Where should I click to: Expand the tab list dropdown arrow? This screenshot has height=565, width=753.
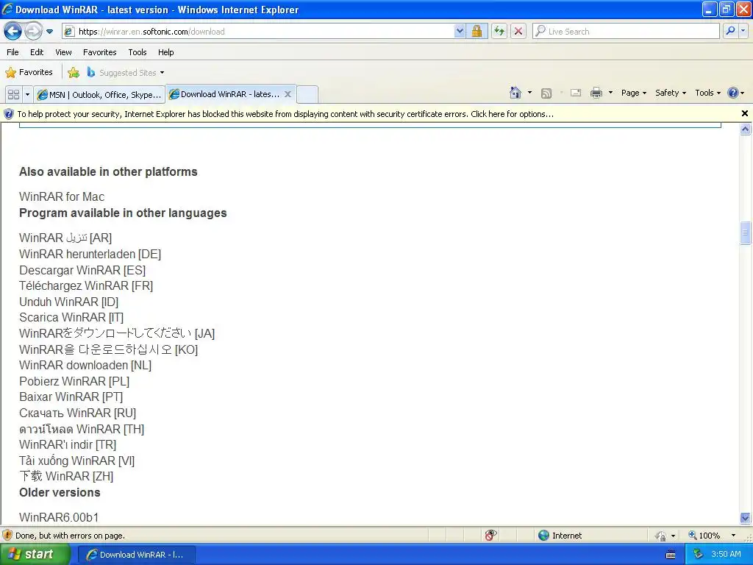click(27, 94)
